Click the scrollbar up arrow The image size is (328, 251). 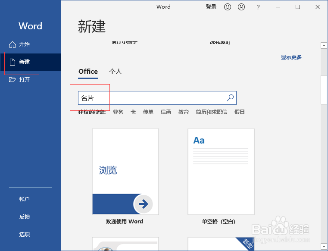pos(324,45)
